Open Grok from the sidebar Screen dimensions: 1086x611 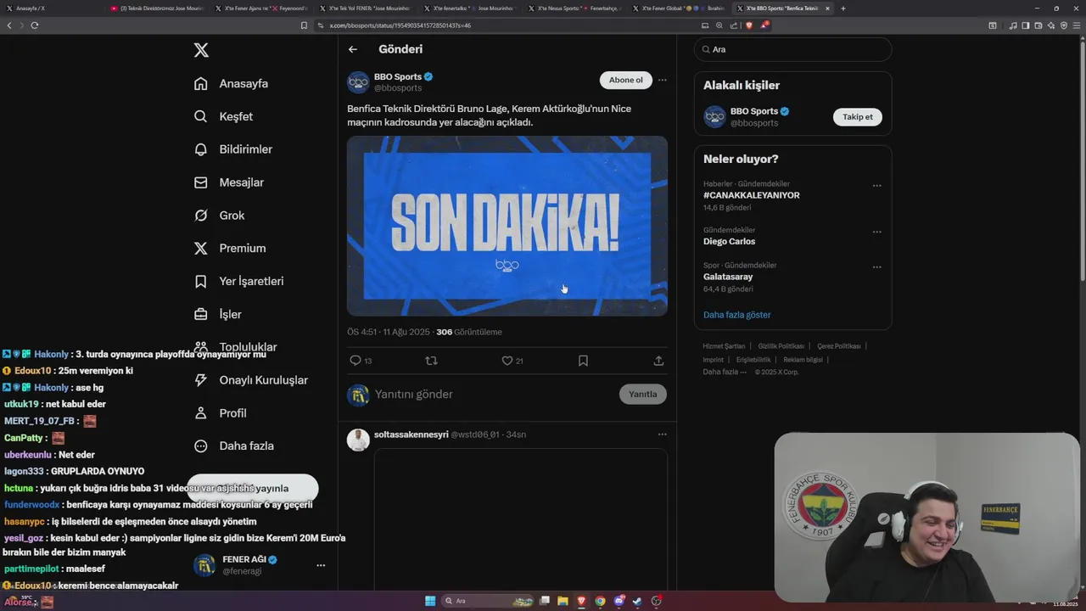219,216
